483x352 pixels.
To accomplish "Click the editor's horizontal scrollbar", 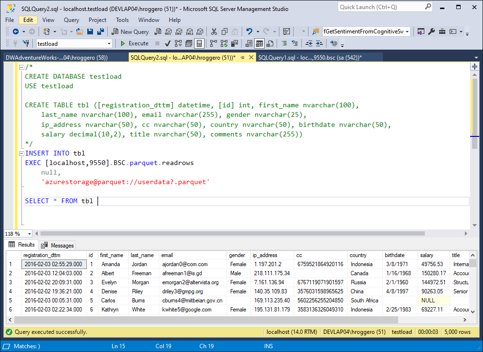I will tap(234, 234).
